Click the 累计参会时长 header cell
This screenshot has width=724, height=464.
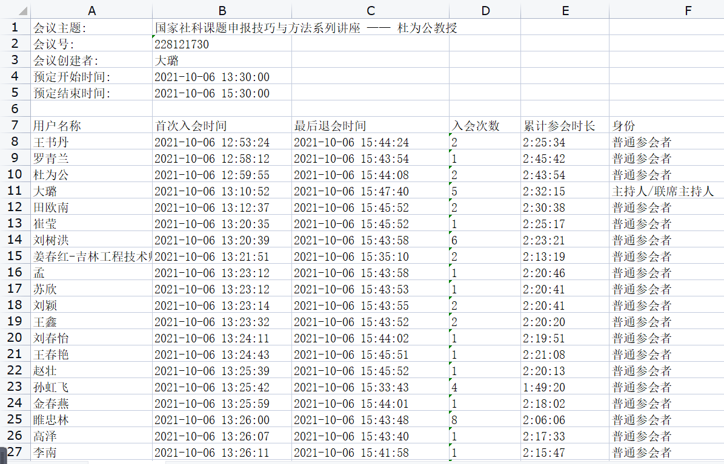pos(559,126)
